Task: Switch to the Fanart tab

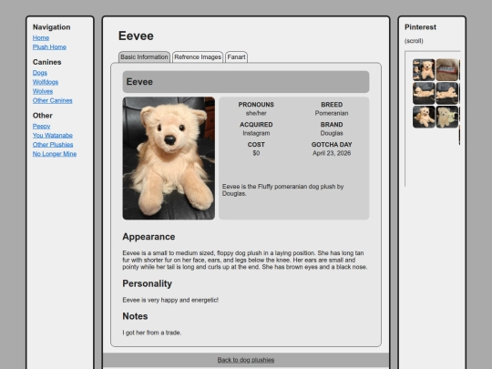Action: 236,57
